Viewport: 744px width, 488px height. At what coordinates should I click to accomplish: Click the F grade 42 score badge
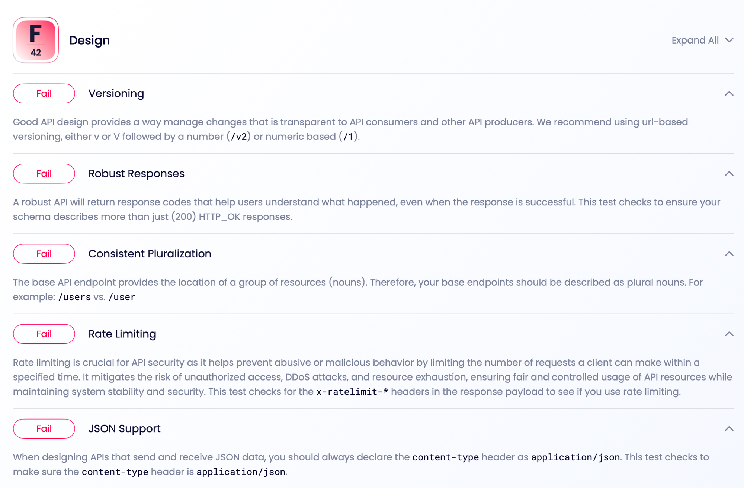click(x=36, y=40)
